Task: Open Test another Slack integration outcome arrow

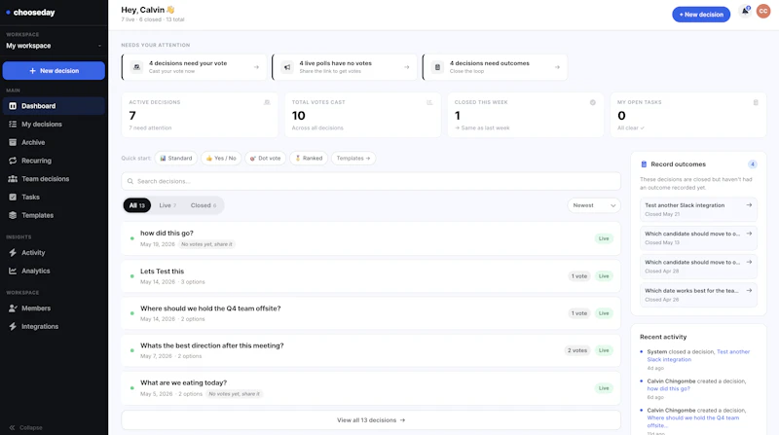Action: point(749,205)
